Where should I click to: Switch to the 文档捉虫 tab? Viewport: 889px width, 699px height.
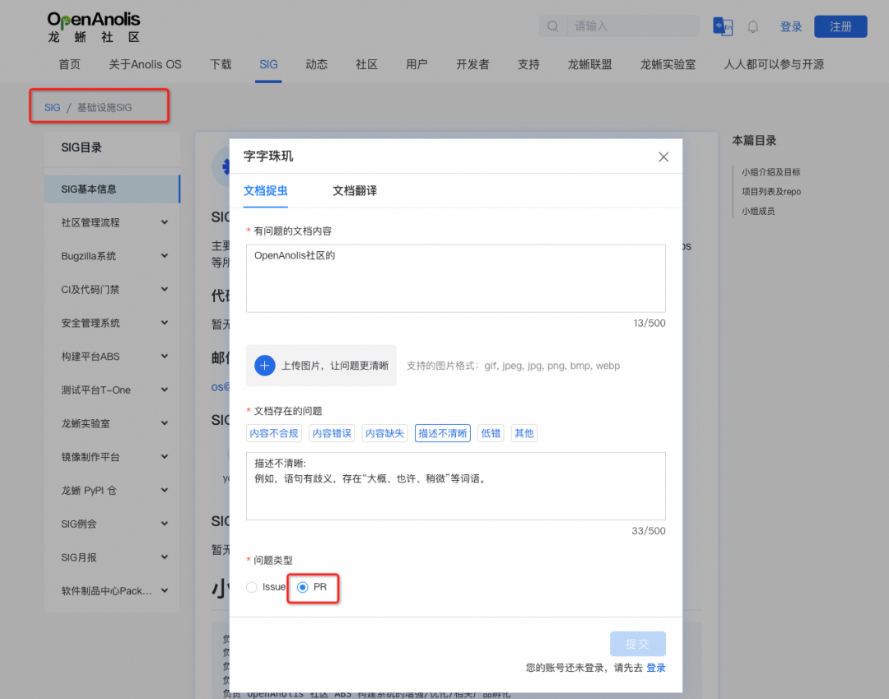click(265, 191)
